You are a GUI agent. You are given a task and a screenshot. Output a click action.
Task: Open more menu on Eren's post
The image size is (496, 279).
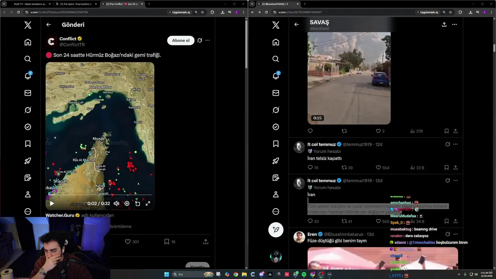pos(455,234)
